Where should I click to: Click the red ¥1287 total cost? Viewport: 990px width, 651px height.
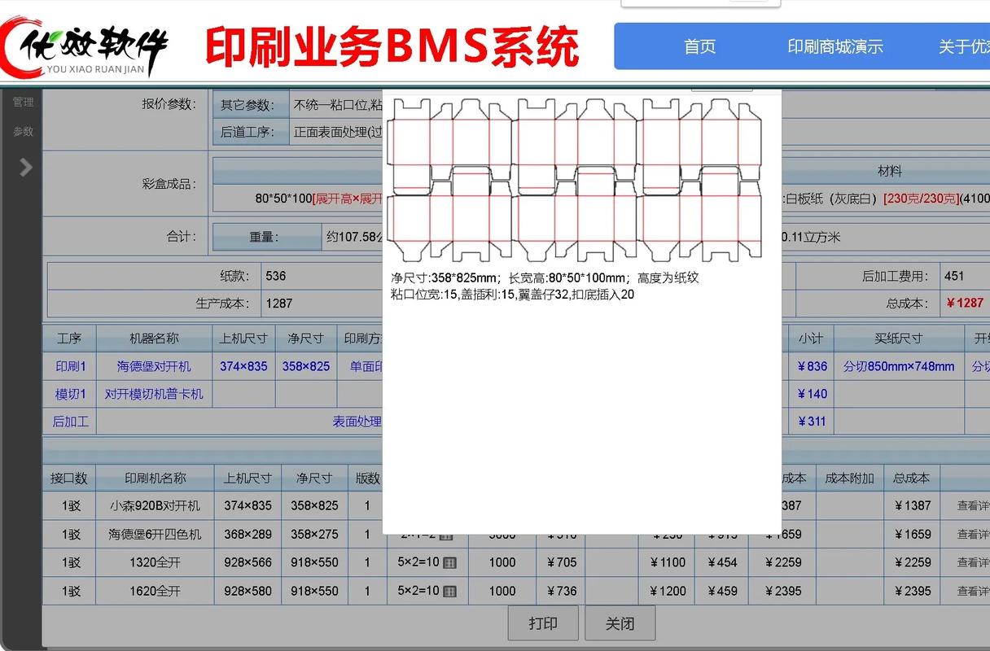[965, 303]
